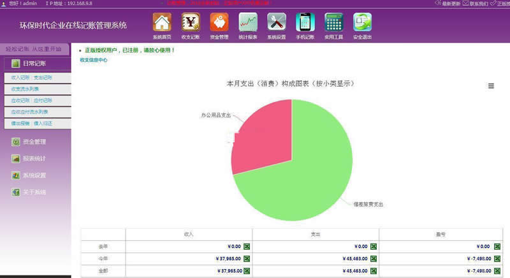Open the 实用工具 calculator icon
Screen dimensions: 510x278
(x=333, y=22)
